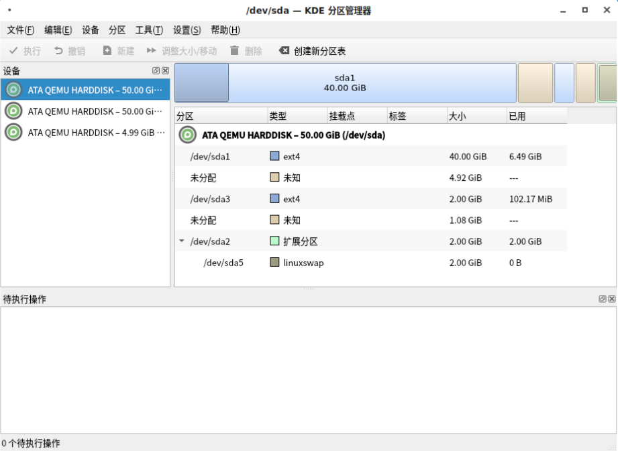618x451 pixels.
Task: Sort by the 类型 column header
Action: pyautogui.click(x=297, y=116)
